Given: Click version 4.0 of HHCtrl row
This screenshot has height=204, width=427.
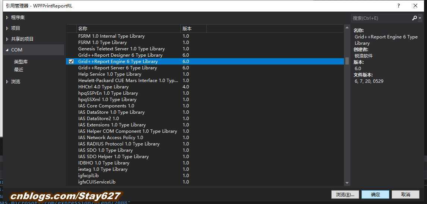Looking at the screenshot, I should click(186, 87).
